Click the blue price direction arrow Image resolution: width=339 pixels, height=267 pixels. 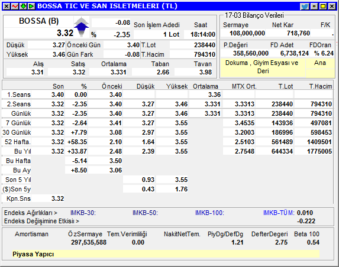[81, 27]
